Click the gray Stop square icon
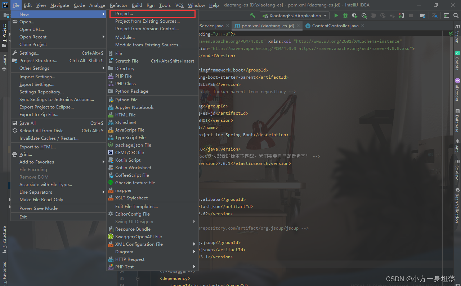This screenshot has width=461, height=286. [411, 15]
